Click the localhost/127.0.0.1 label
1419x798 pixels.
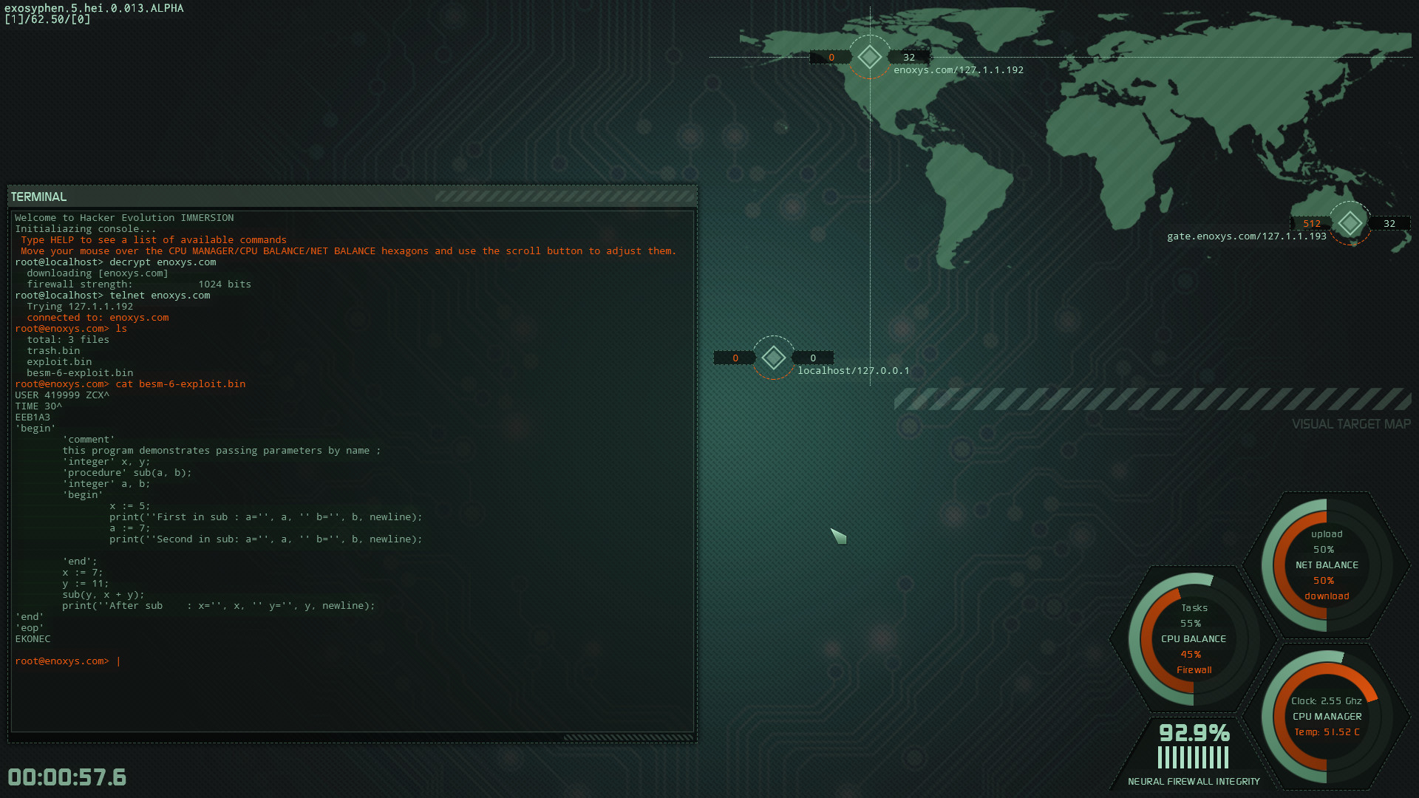point(854,371)
